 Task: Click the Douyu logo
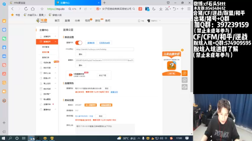click(42, 21)
